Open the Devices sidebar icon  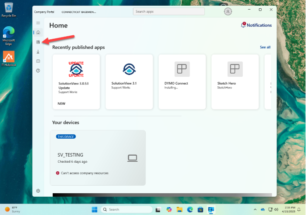click(38, 61)
